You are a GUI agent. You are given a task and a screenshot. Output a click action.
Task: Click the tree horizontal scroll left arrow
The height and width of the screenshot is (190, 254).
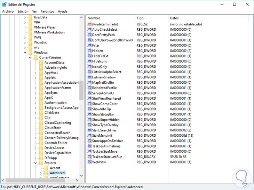pyautogui.click(x=3, y=180)
